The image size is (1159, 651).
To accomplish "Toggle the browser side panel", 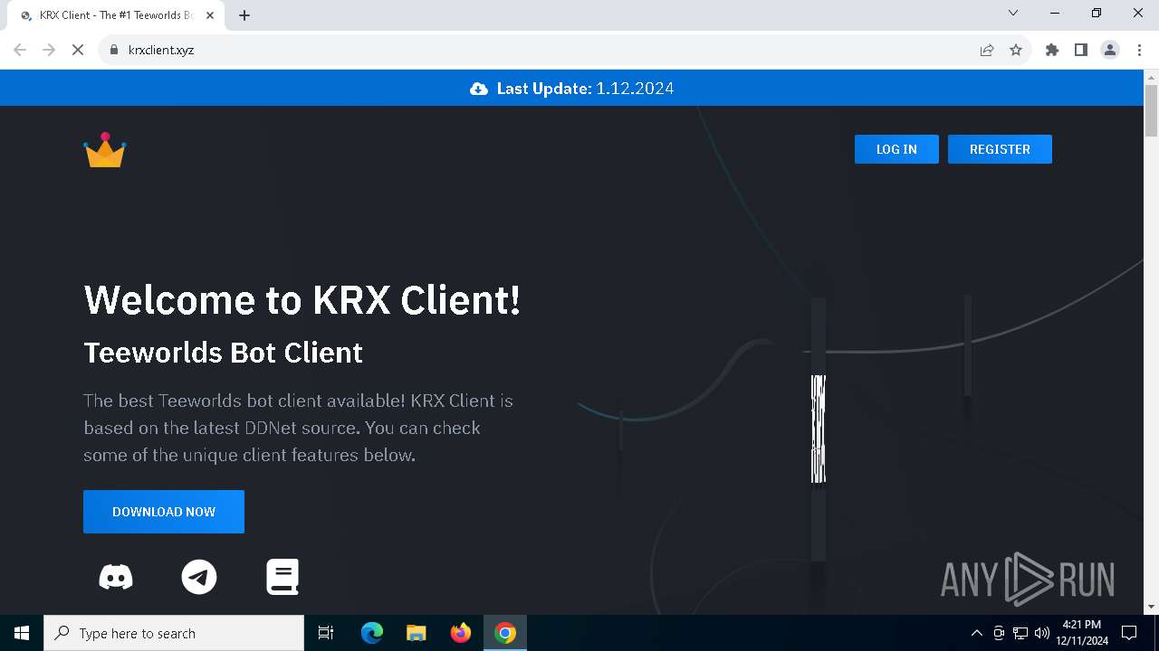I will pos(1081,50).
